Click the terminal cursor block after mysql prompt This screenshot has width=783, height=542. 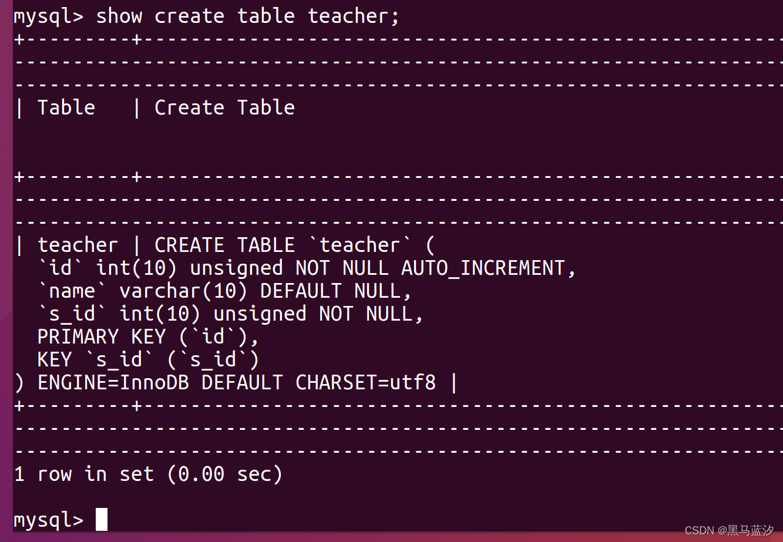pyautogui.click(x=102, y=519)
